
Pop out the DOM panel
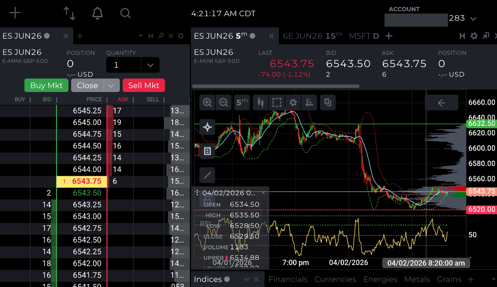click(161, 36)
